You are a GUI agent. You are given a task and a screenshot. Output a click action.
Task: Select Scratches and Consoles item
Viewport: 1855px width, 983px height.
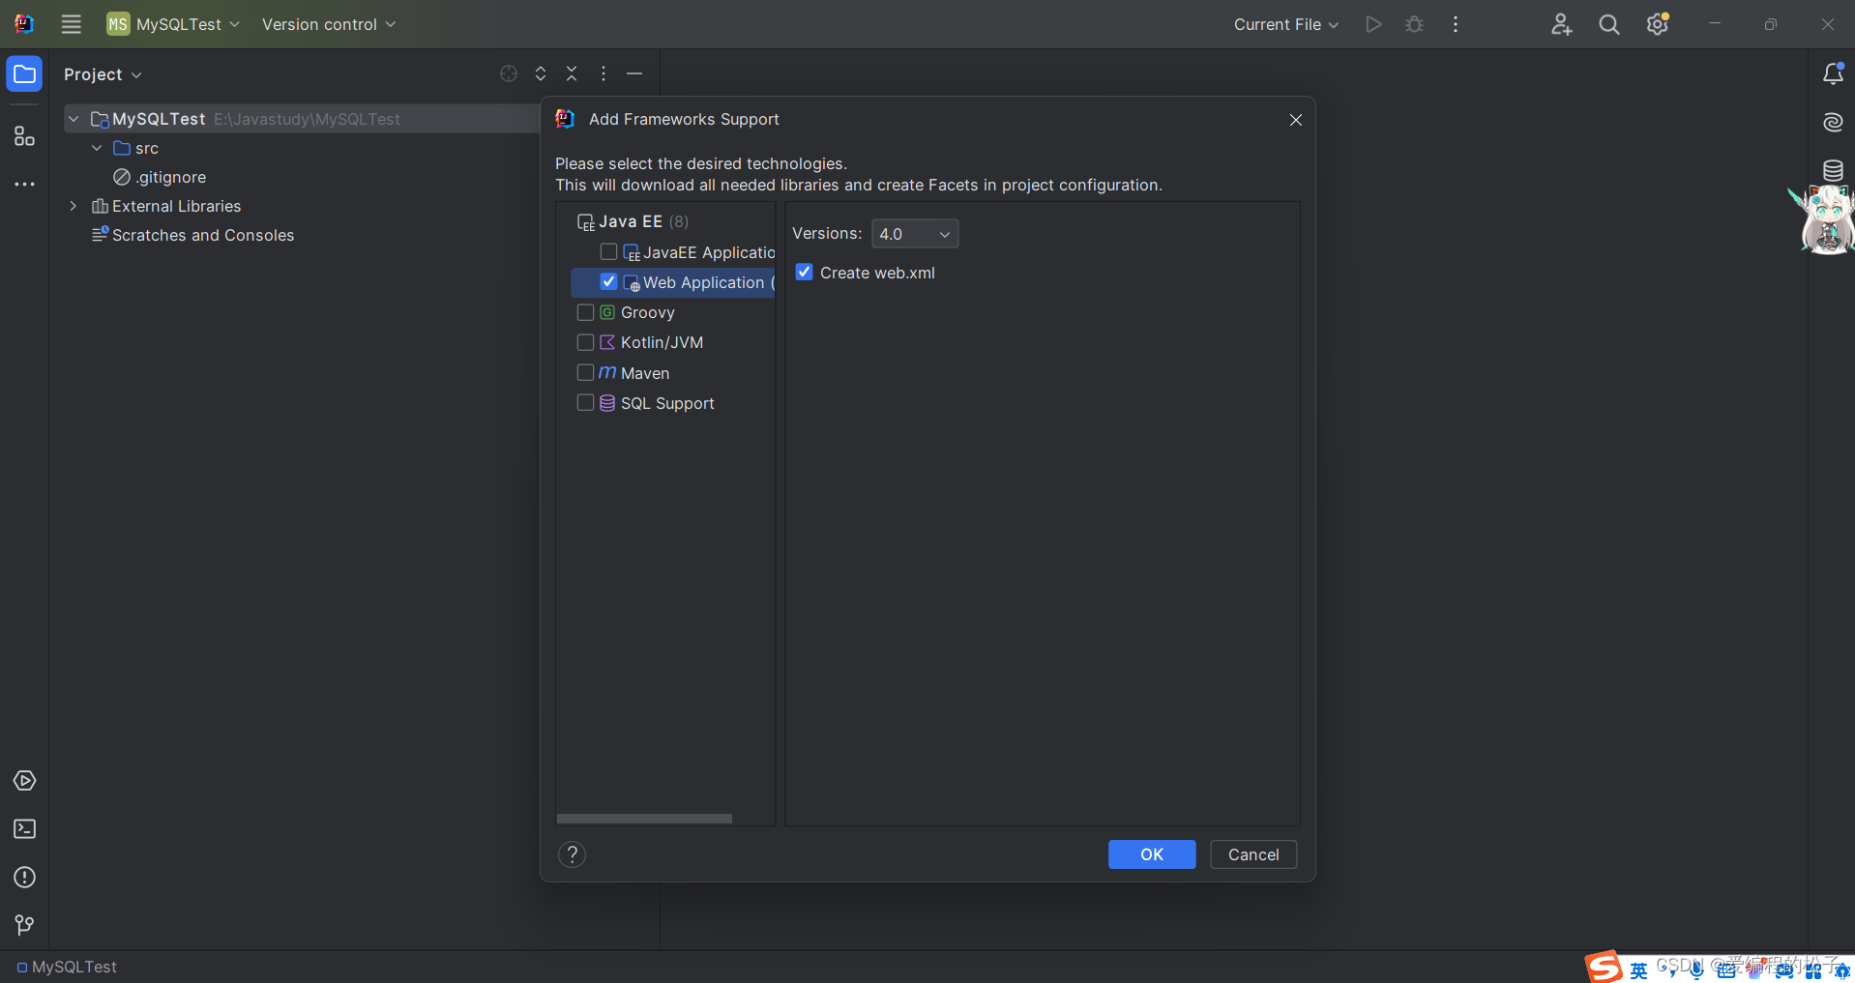coord(193,235)
